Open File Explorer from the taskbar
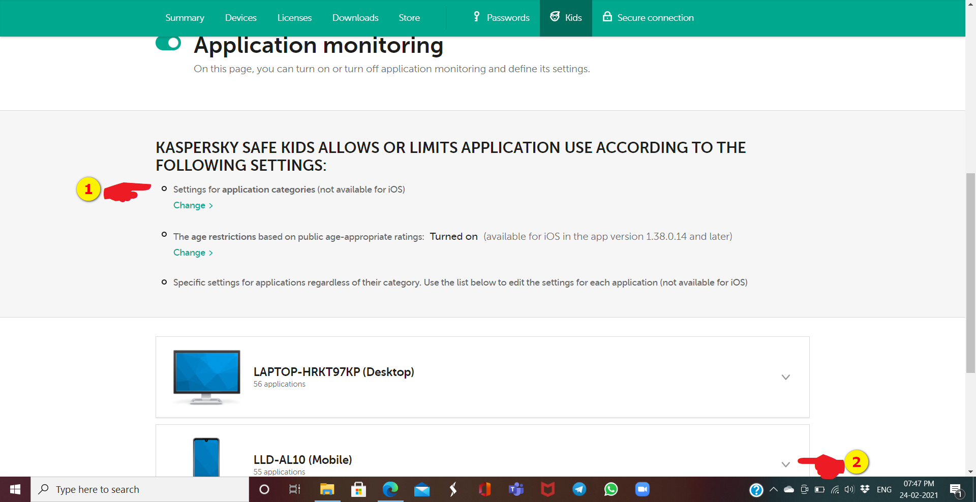 [327, 489]
